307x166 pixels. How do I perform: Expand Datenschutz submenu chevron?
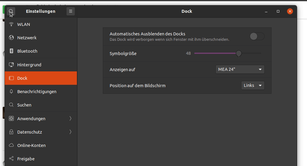(x=70, y=132)
